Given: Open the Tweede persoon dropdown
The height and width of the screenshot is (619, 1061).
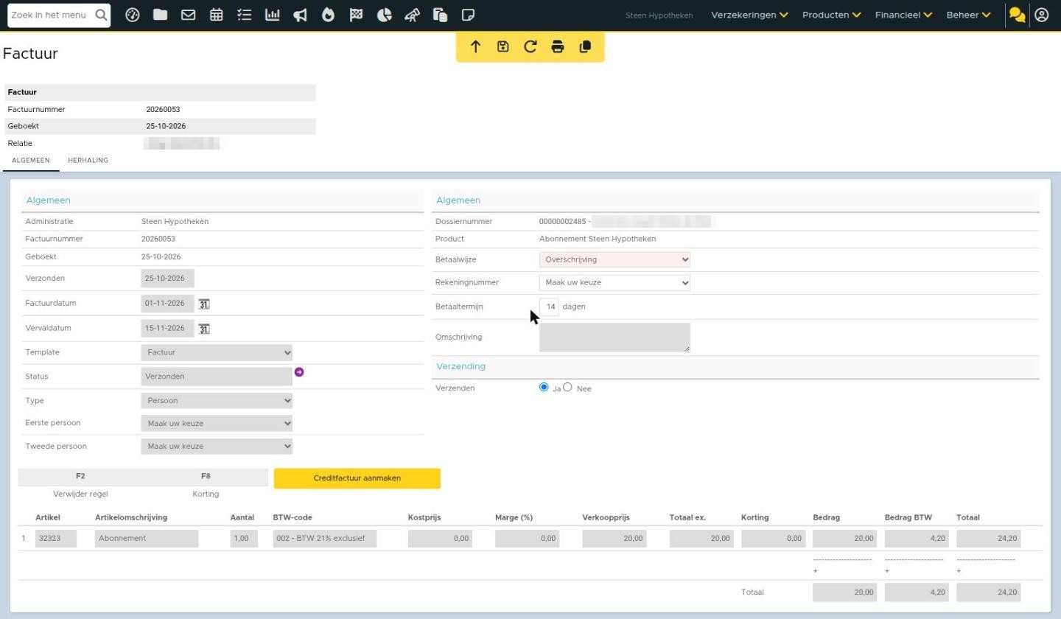Looking at the screenshot, I should click(x=217, y=447).
